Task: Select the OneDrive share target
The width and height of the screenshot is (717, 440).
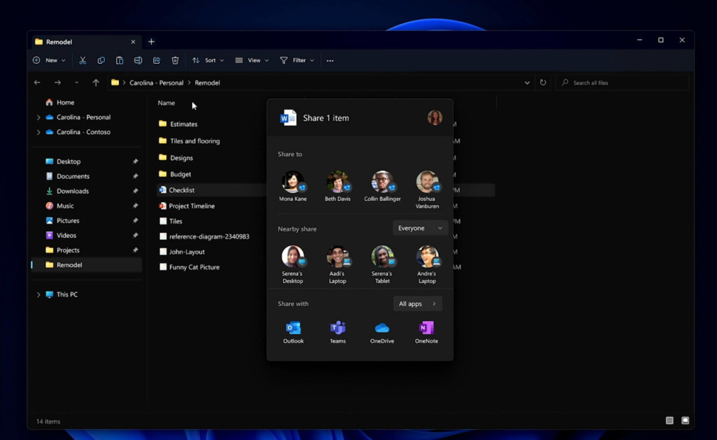Action: pos(382,328)
